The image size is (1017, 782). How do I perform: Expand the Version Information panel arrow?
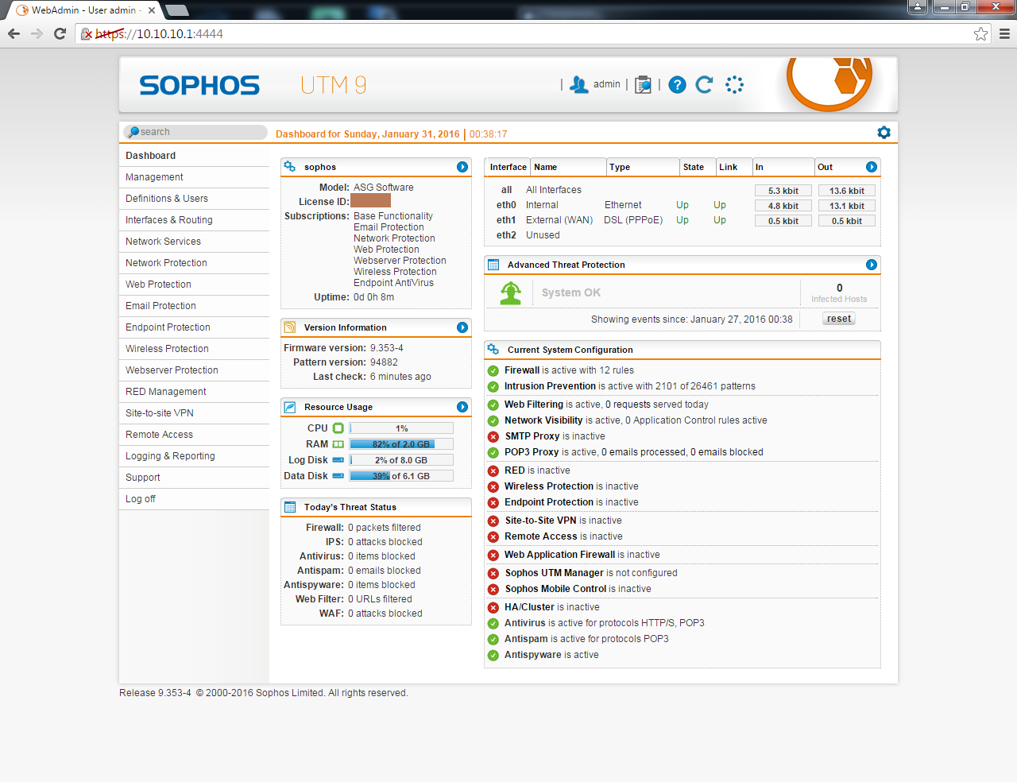[x=462, y=327]
